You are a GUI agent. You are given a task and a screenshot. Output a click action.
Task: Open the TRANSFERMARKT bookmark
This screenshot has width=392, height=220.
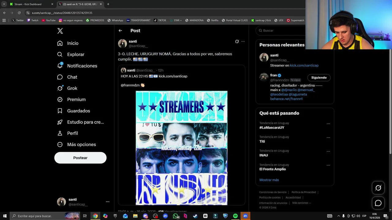click(x=138, y=20)
